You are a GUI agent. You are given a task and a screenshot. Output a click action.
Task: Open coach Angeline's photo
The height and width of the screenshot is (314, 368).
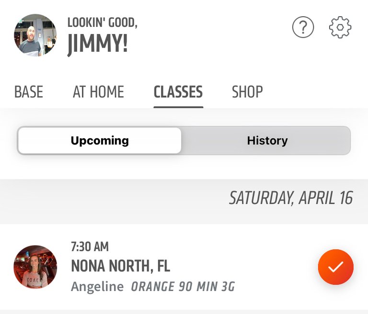tap(35, 267)
